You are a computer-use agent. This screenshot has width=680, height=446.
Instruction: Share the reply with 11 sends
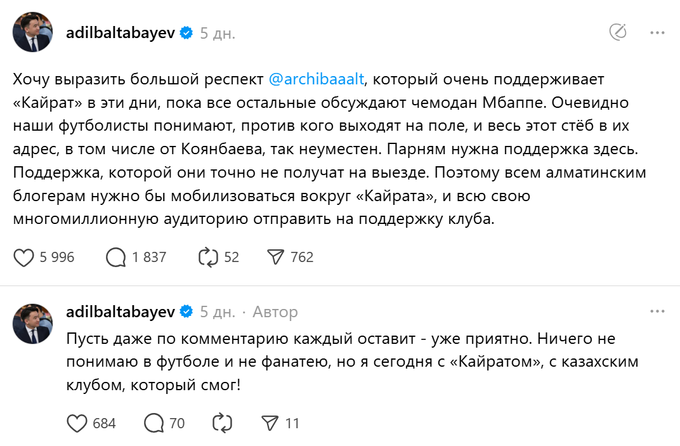270,423
